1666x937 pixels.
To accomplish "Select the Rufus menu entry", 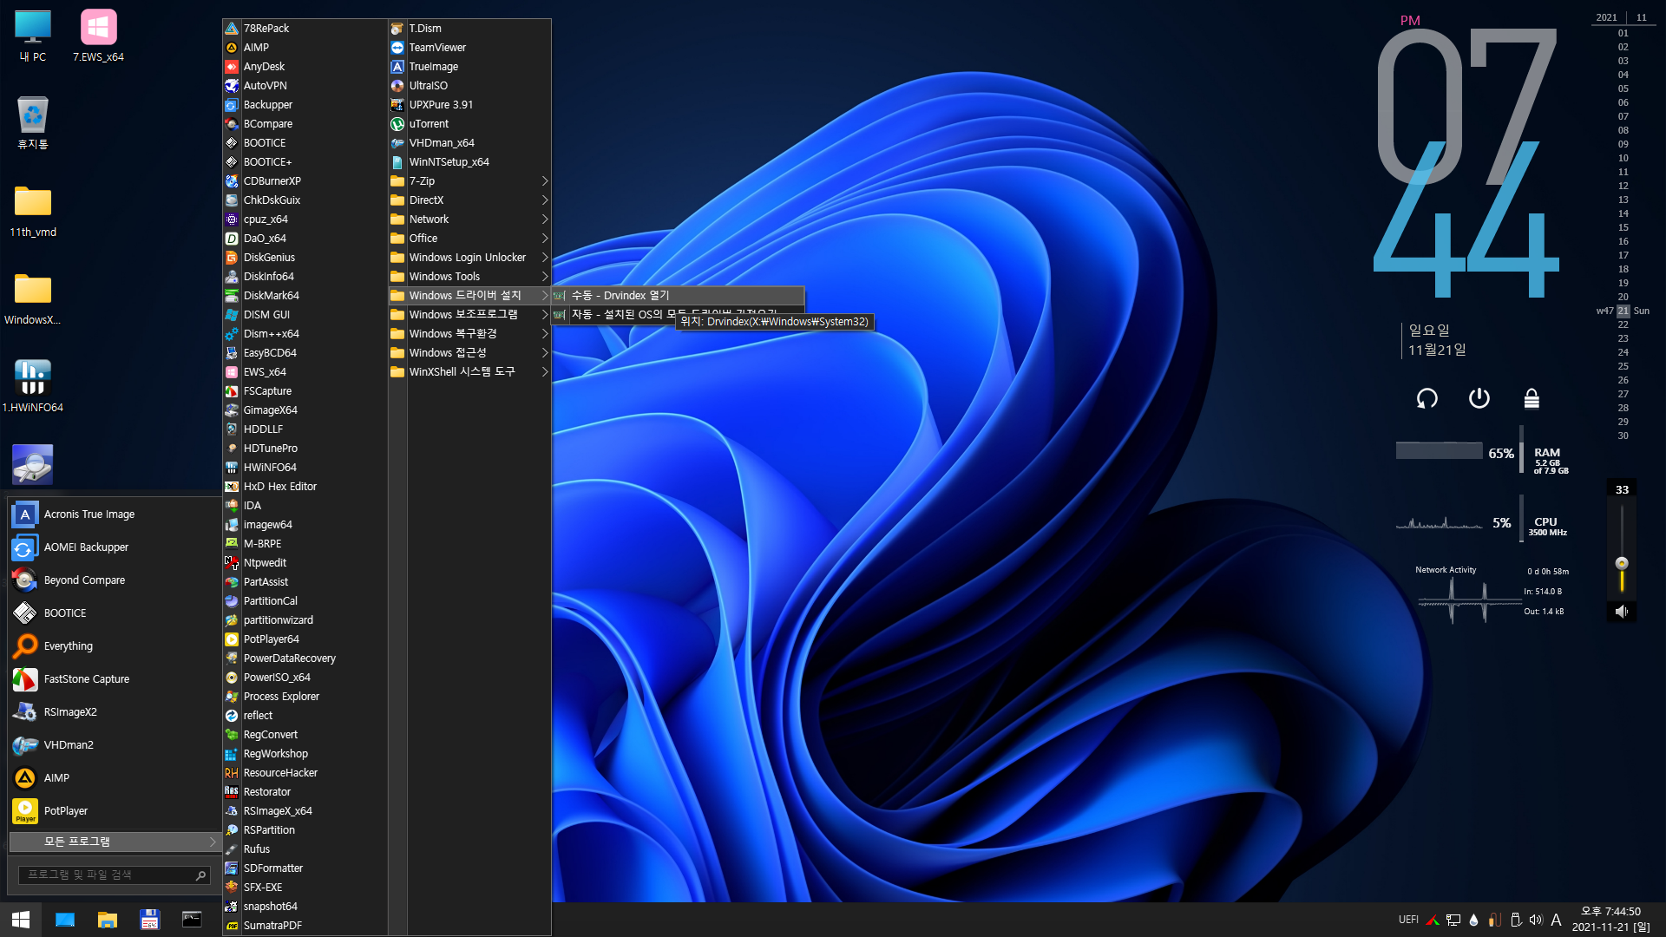I will tap(305, 849).
